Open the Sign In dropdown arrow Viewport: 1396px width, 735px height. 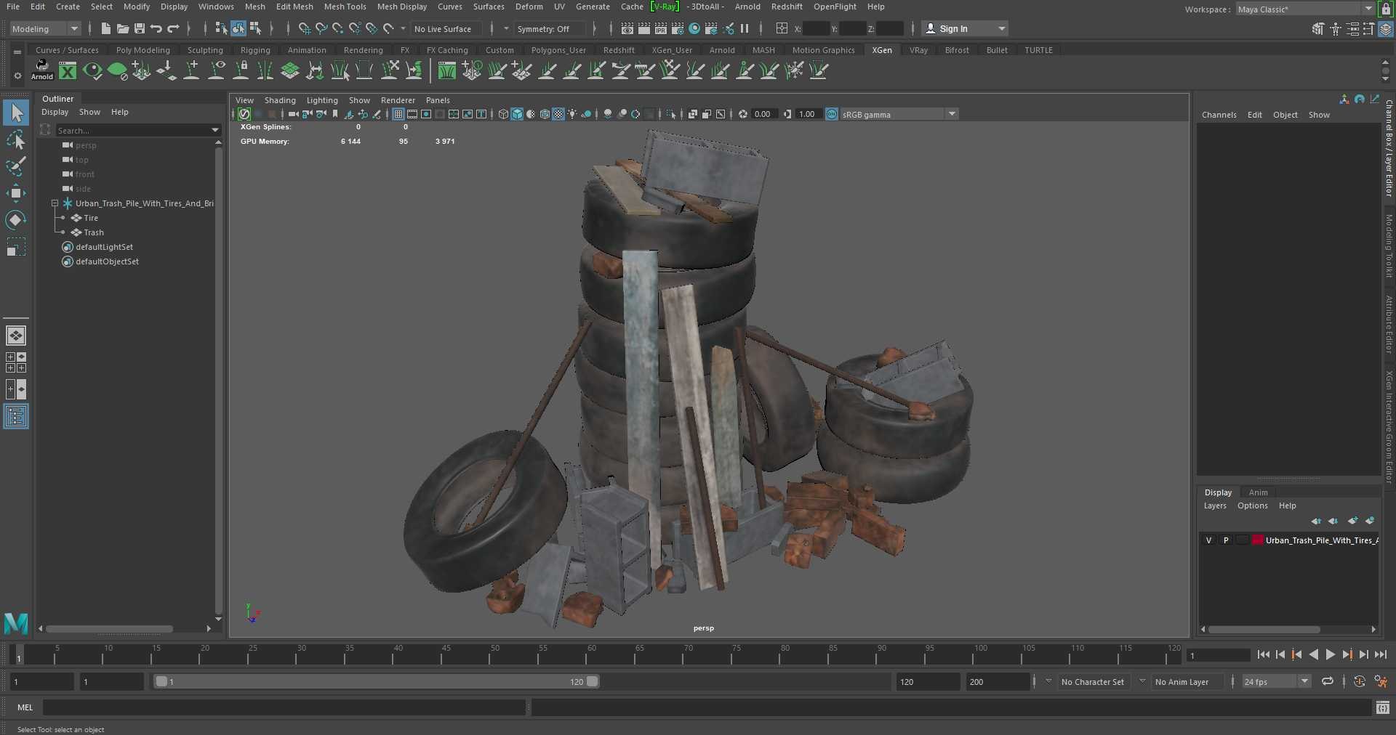(x=1002, y=29)
